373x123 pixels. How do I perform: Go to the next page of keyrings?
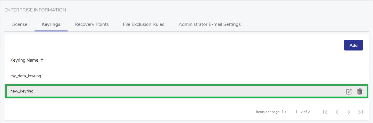pyautogui.click(x=349, y=112)
